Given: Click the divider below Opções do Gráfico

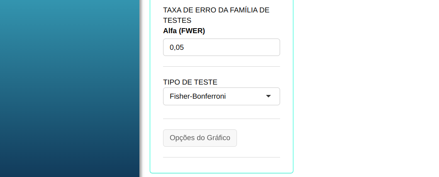Looking at the screenshot, I should (x=221, y=157).
